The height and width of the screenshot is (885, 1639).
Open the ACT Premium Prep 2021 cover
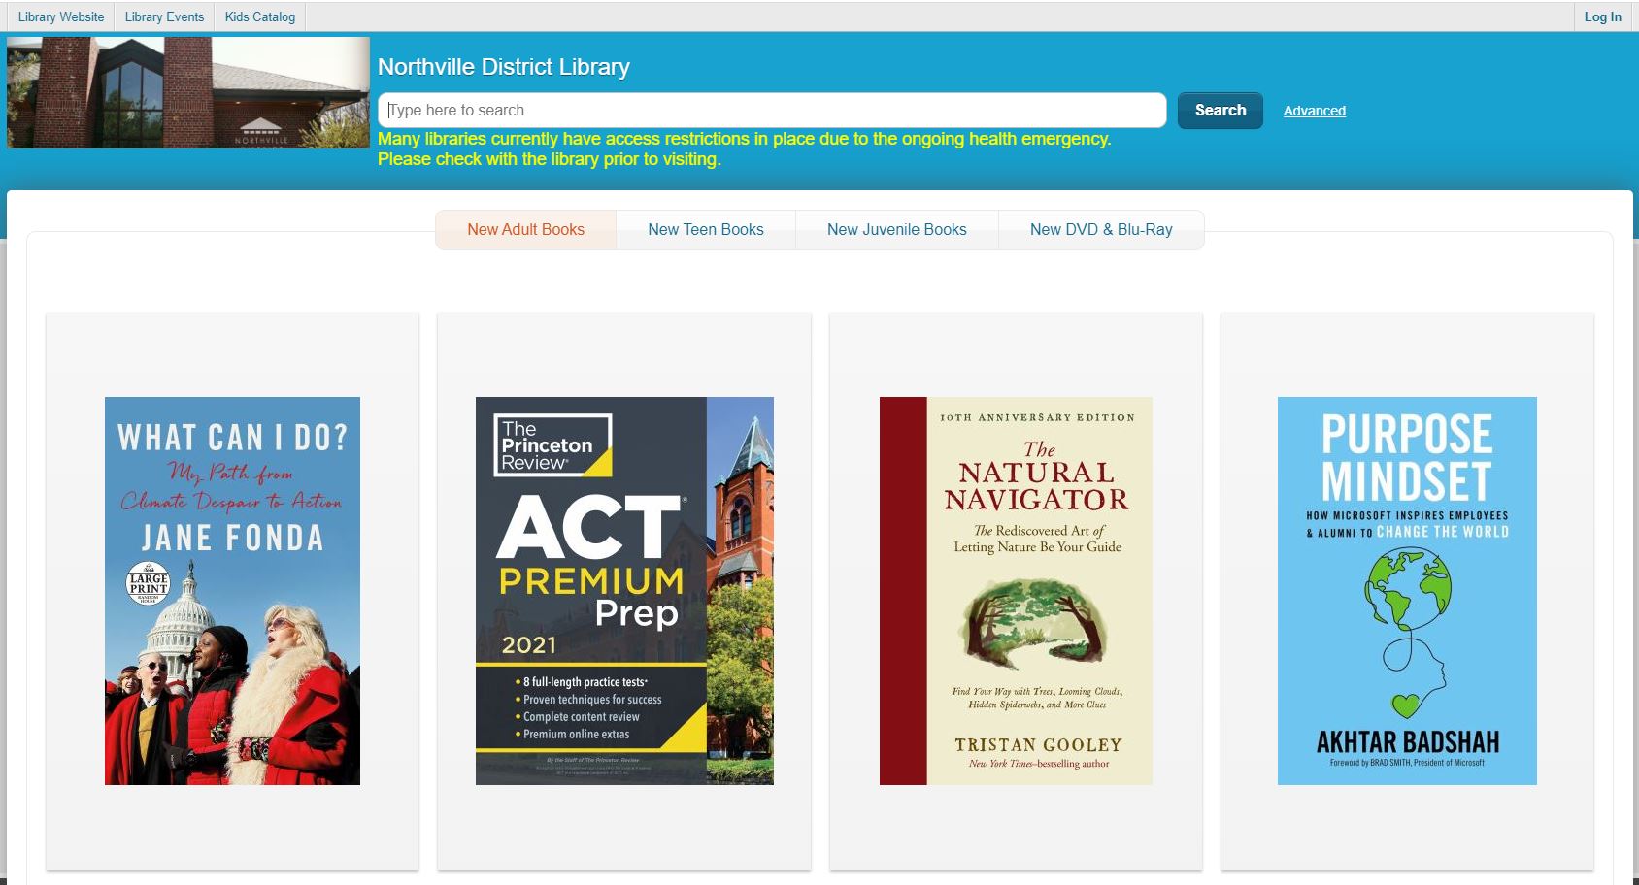click(624, 591)
